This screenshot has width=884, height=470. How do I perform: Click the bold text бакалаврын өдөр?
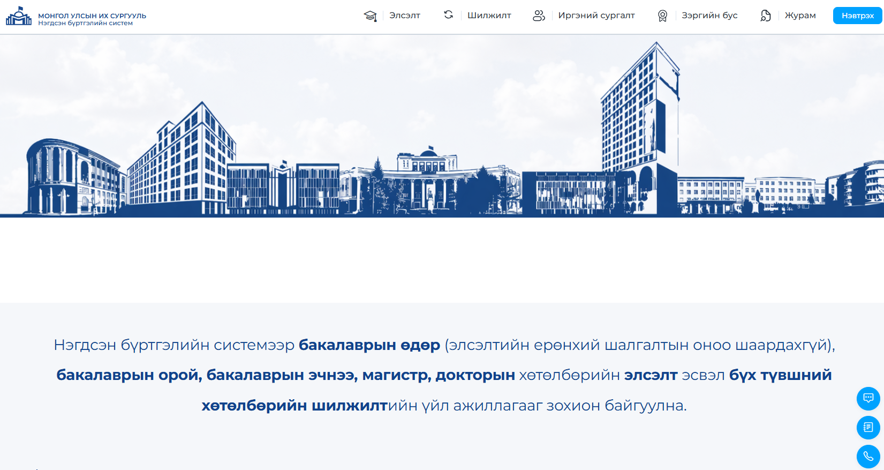tap(369, 345)
